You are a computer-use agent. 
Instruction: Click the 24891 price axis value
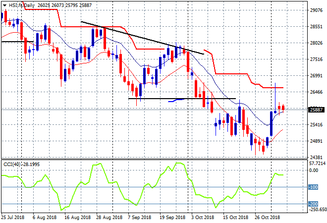coord(317,141)
